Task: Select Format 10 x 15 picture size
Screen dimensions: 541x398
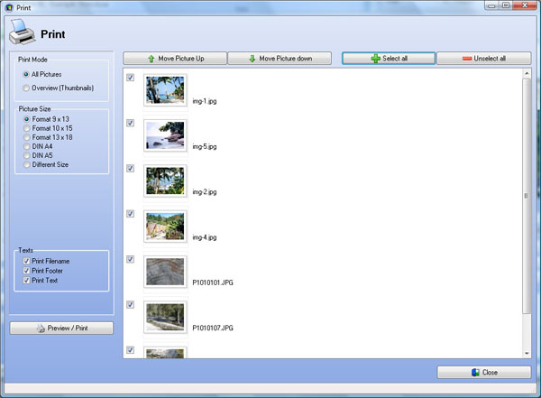Action: coord(26,128)
